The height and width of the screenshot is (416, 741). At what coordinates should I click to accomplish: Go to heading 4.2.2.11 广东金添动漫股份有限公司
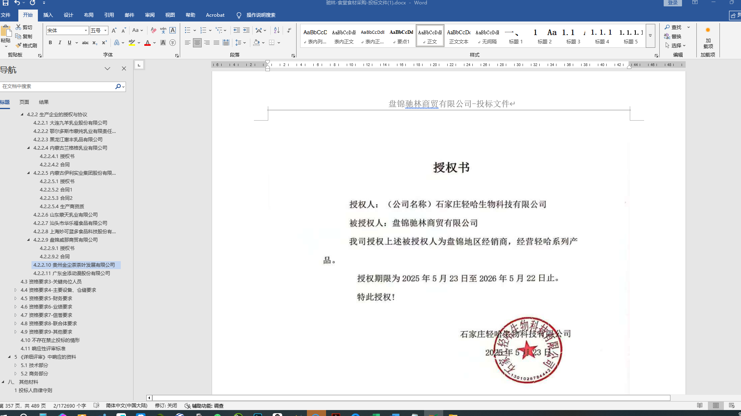[72, 273]
